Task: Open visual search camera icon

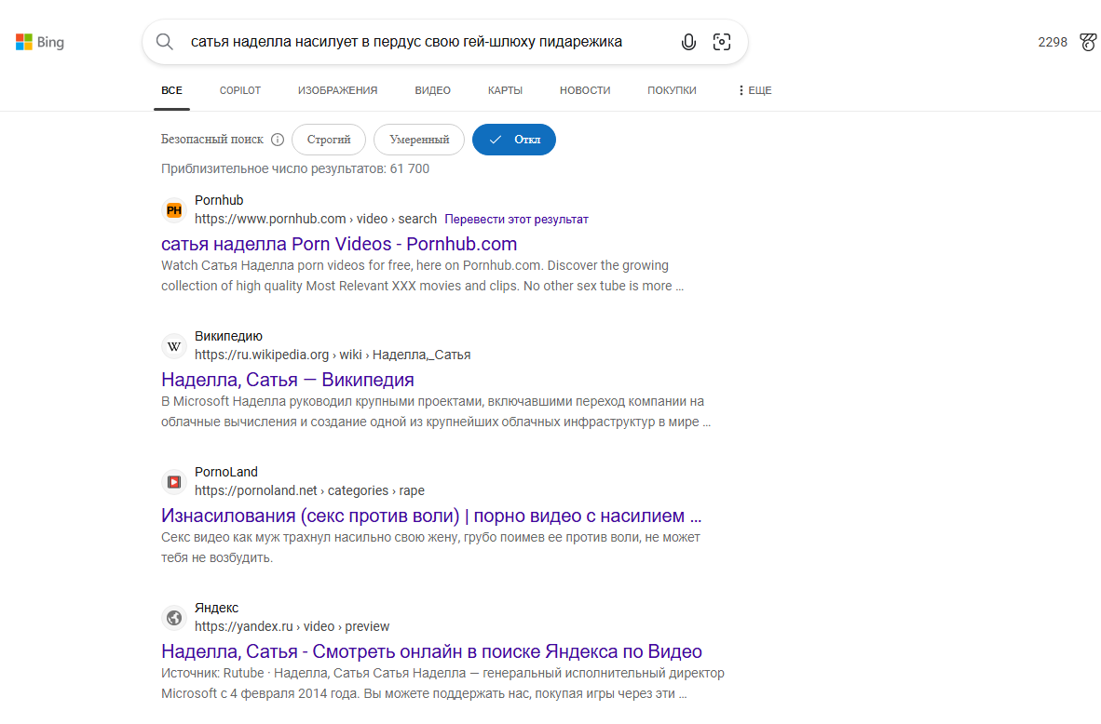Action: [722, 42]
